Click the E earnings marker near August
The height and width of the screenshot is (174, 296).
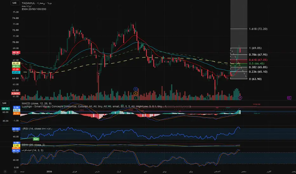tap(208, 98)
